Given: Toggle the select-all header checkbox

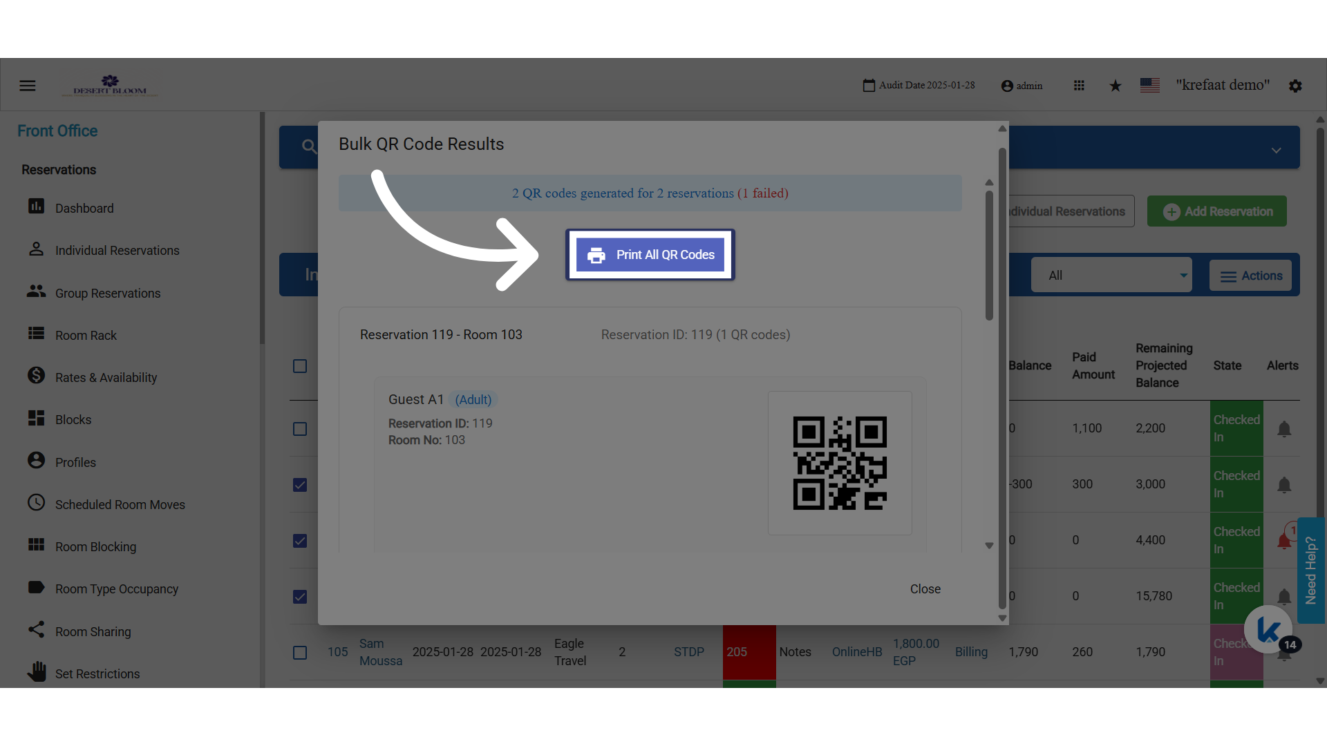Looking at the screenshot, I should pos(300,366).
